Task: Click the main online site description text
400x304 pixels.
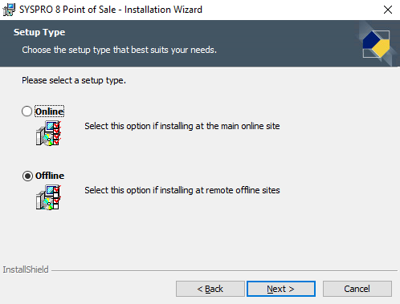Action: click(182, 126)
